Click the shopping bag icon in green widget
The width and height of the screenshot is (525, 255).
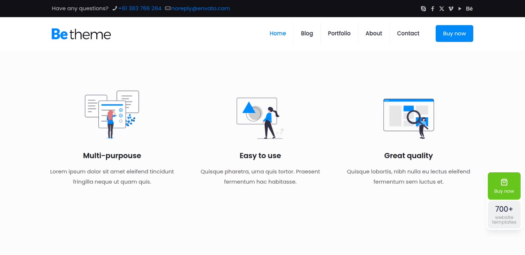[504, 182]
